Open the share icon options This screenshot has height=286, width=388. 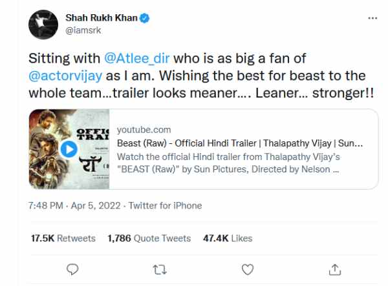[x=334, y=269]
